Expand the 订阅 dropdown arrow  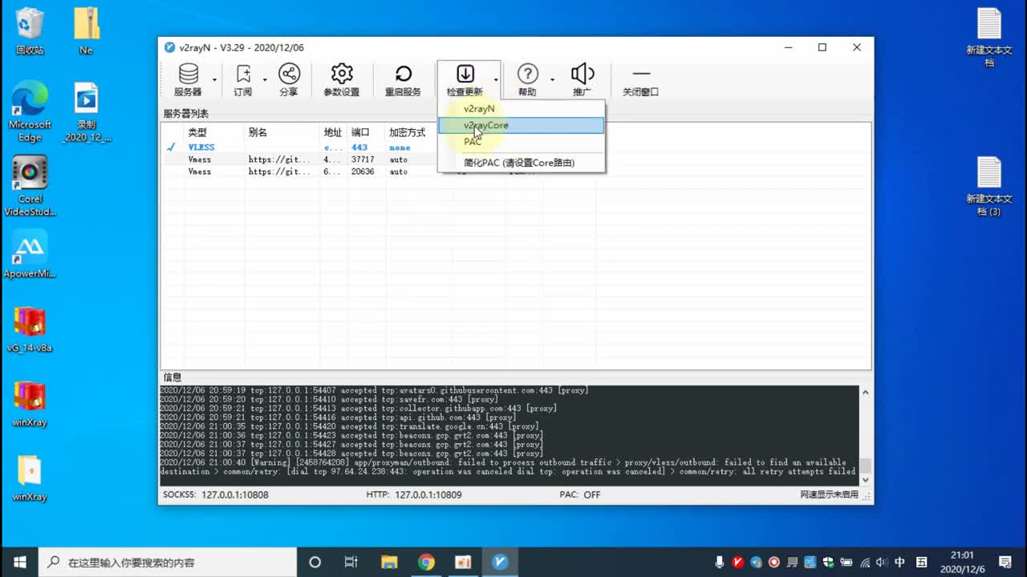point(265,80)
